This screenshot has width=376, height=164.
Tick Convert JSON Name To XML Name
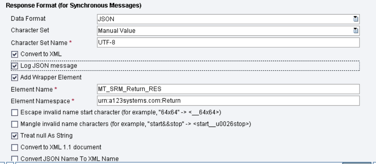click(15, 159)
